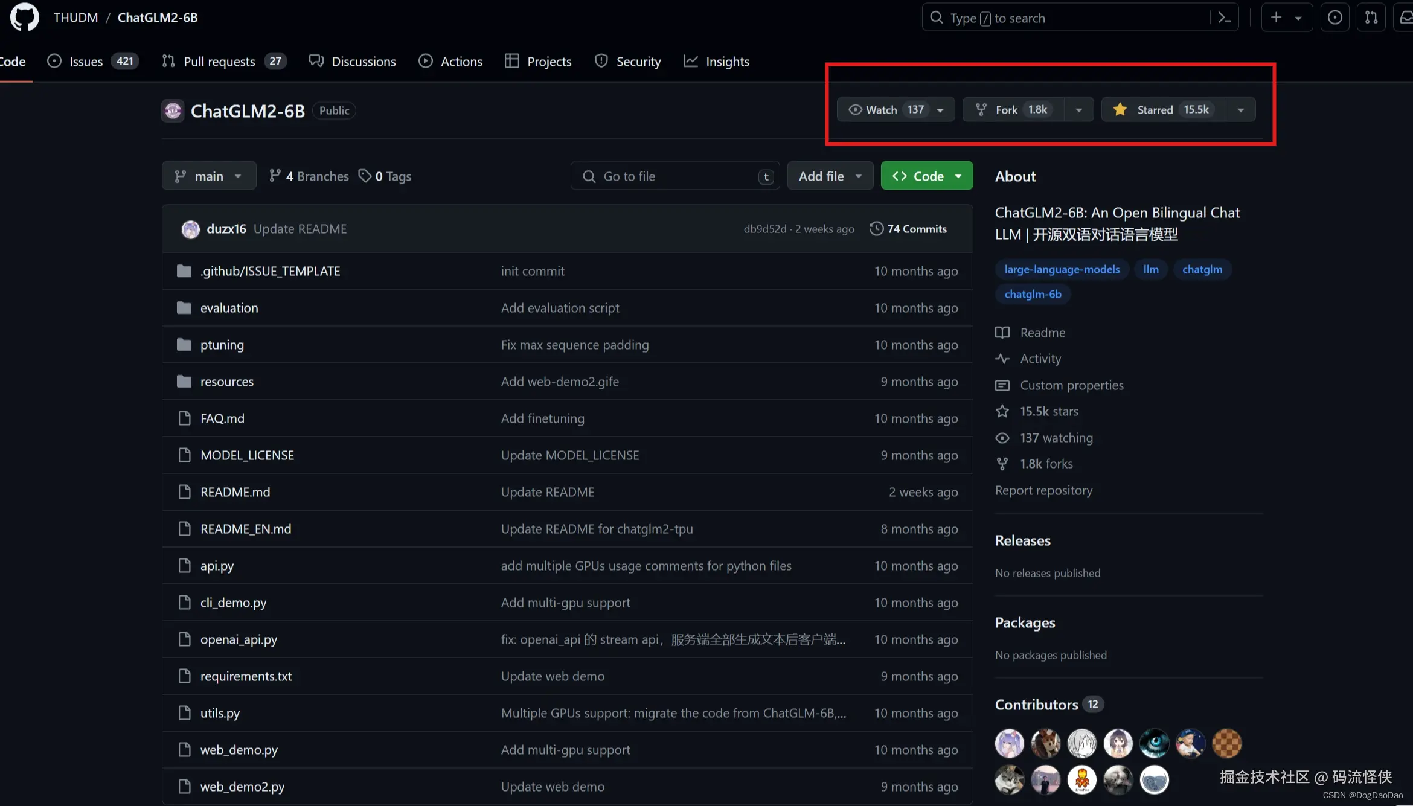1413x806 pixels.
Task: Switch to the Actions tab
Action: click(450, 61)
